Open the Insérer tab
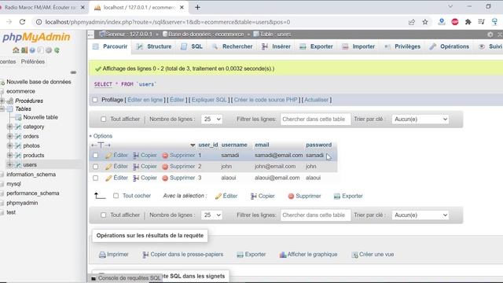Viewport: 503px width, 283px height. (276, 46)
